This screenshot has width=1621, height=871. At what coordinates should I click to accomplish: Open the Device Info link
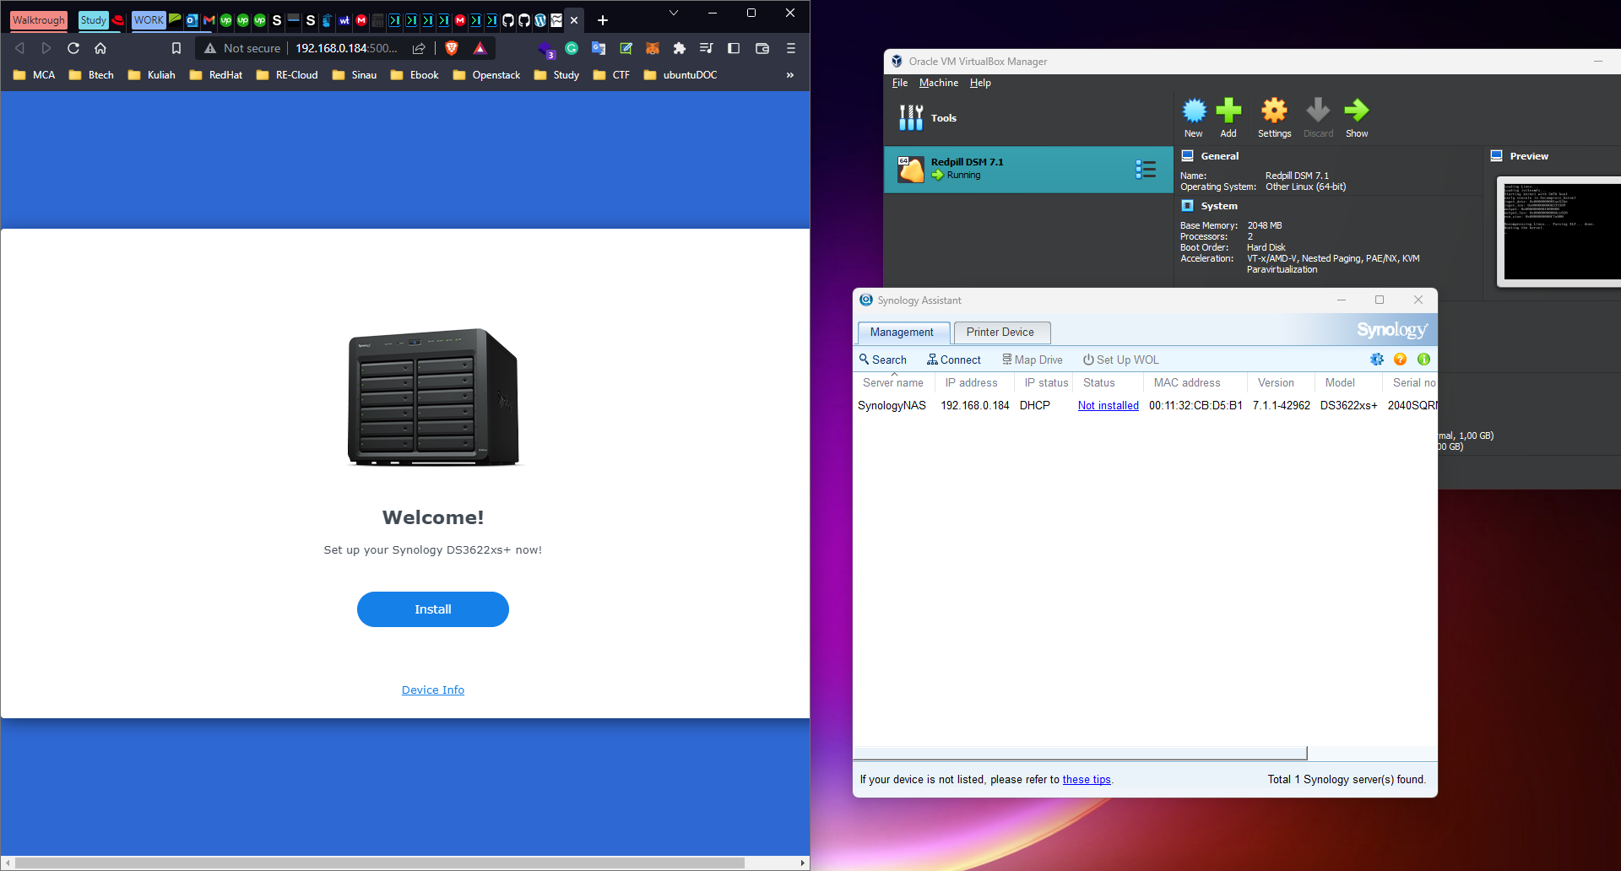433,690
